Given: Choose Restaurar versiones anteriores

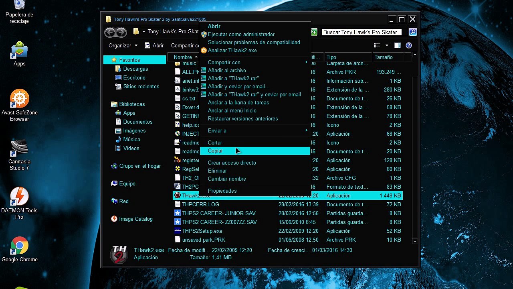Looking at the screenshot, I should 255,118.
